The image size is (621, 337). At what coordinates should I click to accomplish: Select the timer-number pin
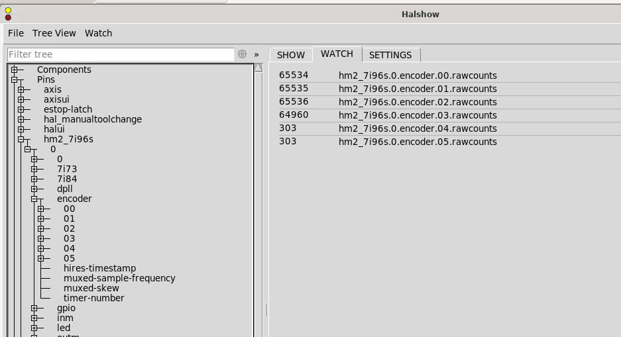click(x=94, y=298)
